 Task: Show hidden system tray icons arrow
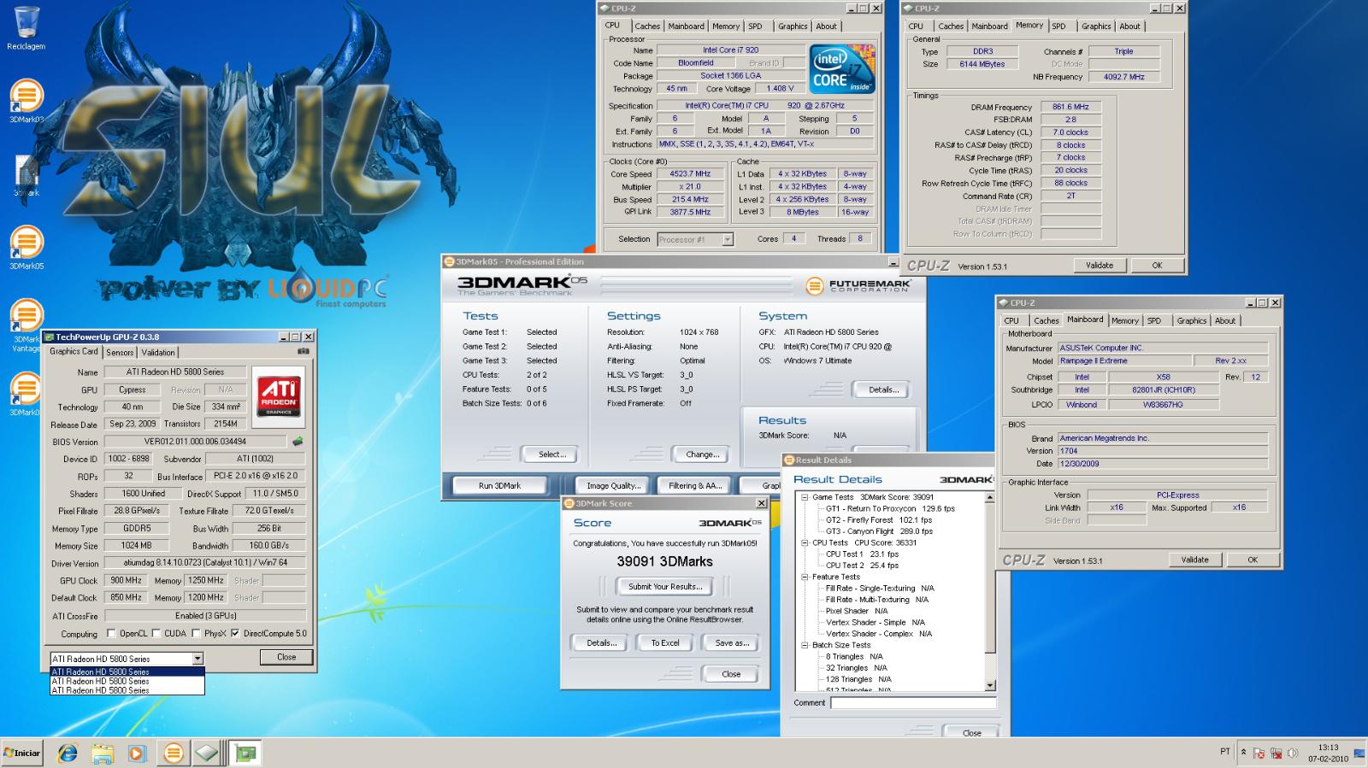click(x=1243, y=753)
